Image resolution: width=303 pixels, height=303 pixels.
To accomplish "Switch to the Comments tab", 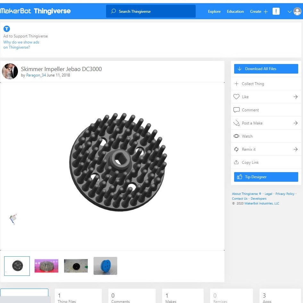I will 132,296.
